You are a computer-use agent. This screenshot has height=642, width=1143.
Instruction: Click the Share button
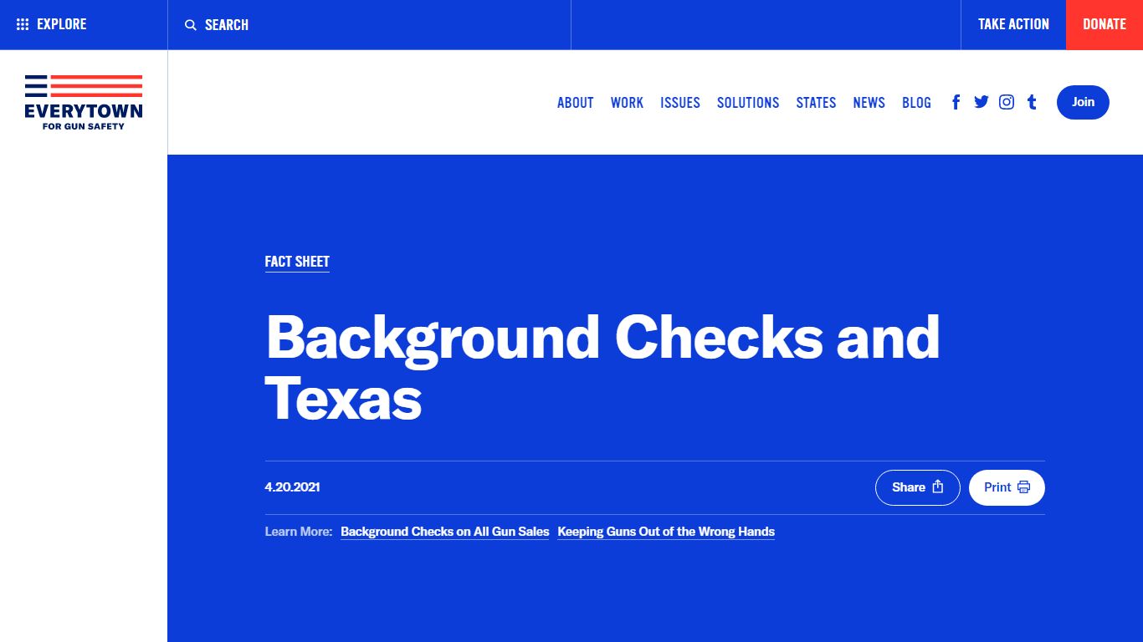pyautogui.click(x=918, y=487)
